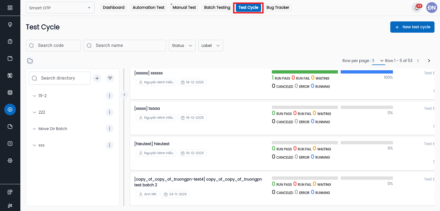Image resolution: width=440 pixels, height=211 pixels.
Task: Open three-dot menu for Move Dir Batch
Action: tap(109, 129)
